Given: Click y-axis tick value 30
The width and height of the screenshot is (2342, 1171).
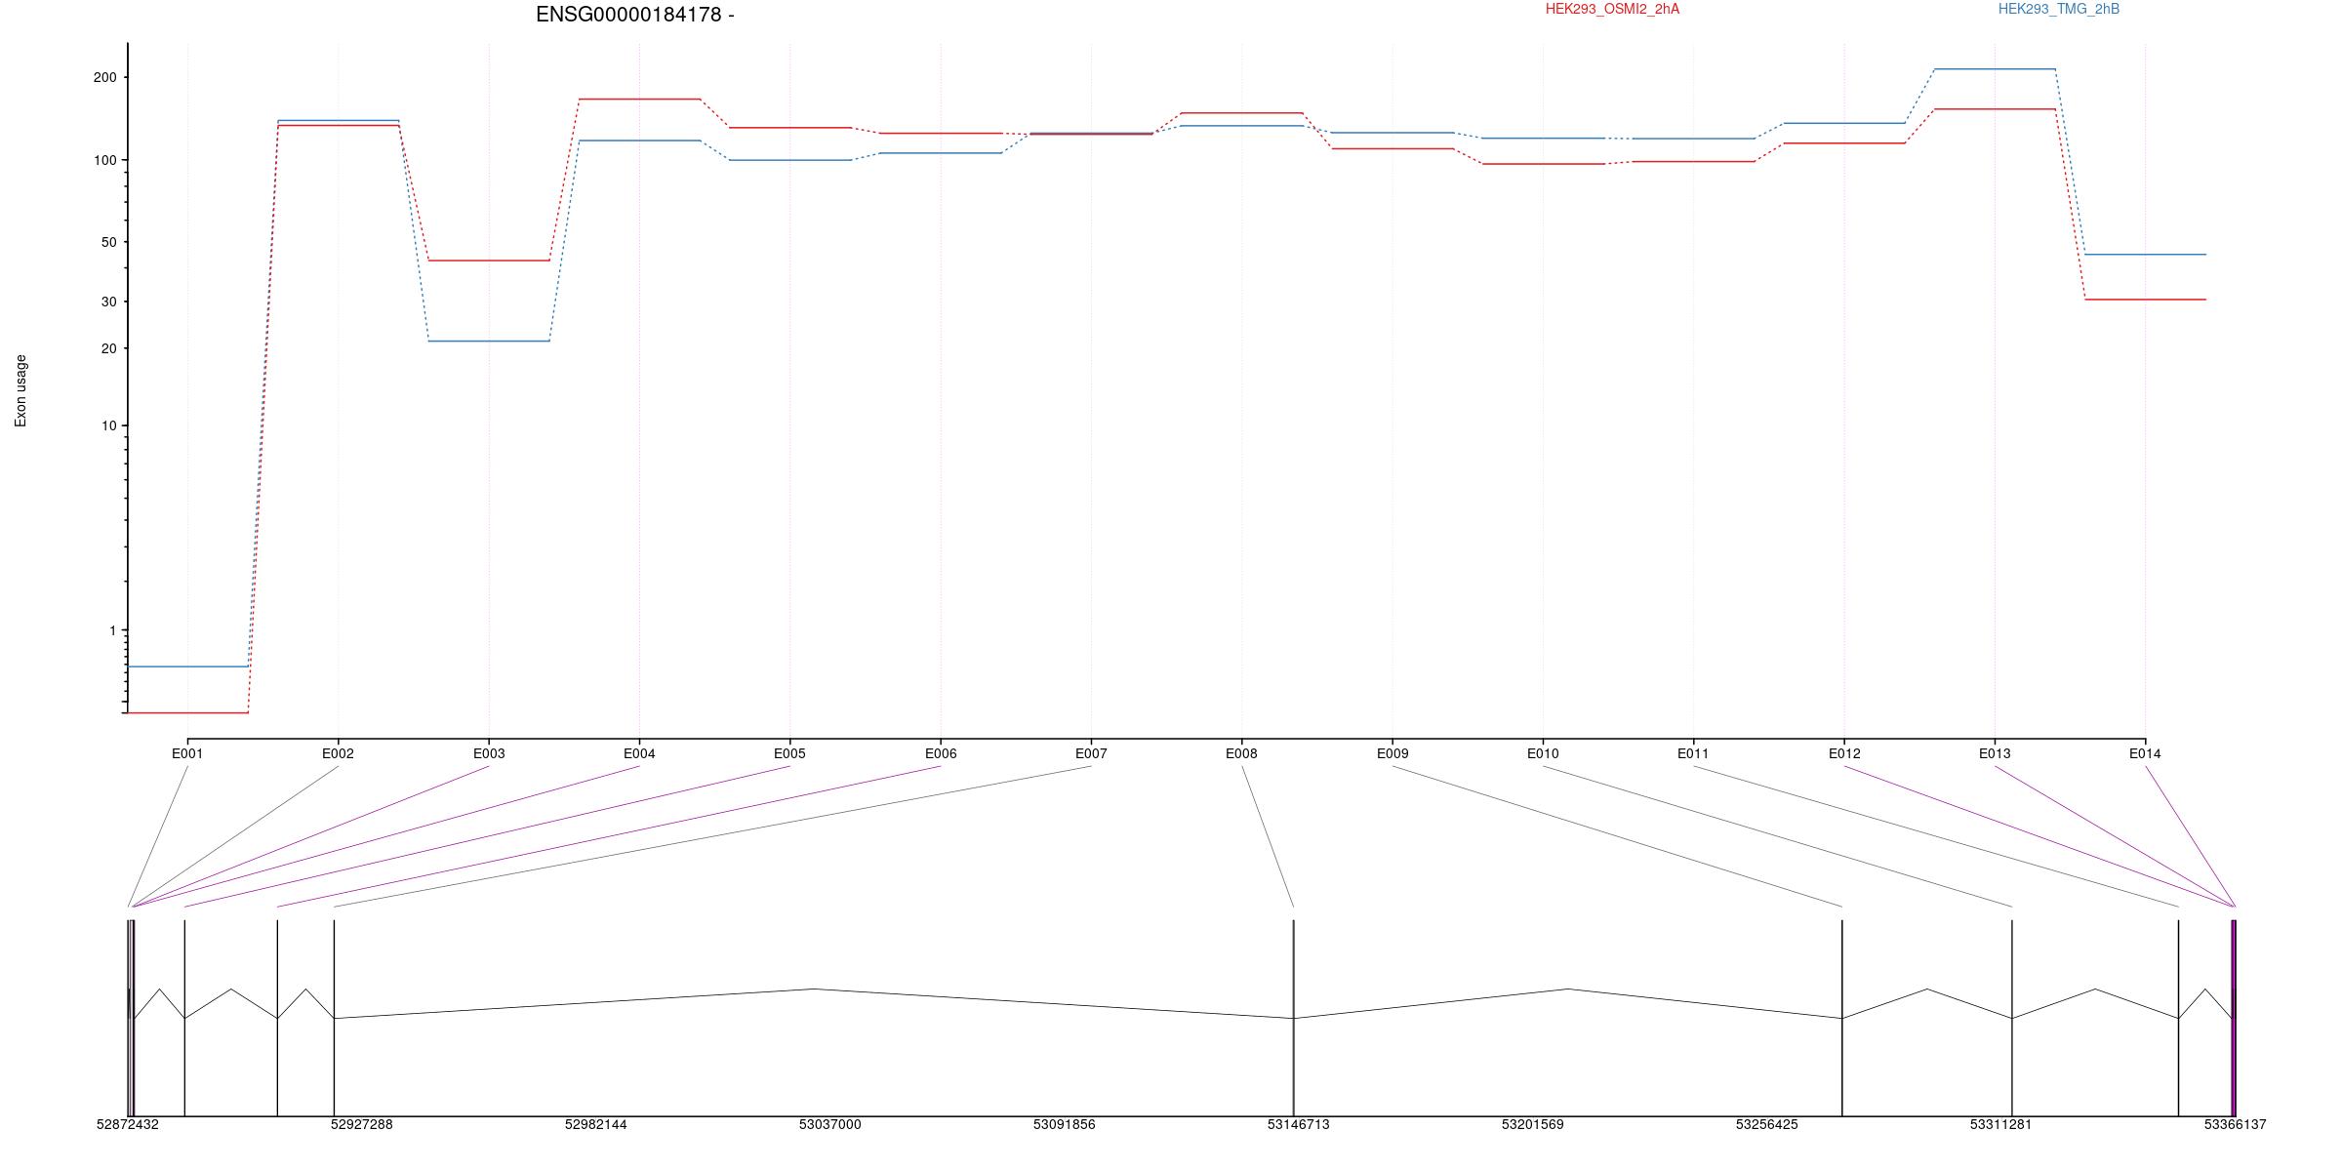Looking at the screenshot, I should click(x=108, y=303).
